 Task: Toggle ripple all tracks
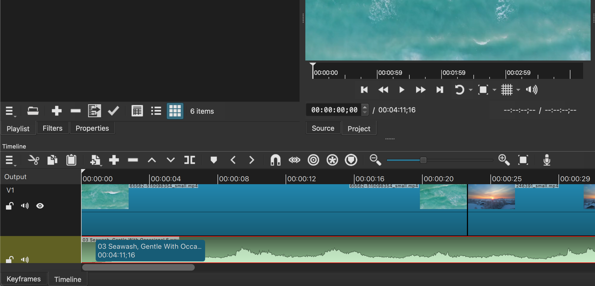pyautogui.click(x=332, y=160)
